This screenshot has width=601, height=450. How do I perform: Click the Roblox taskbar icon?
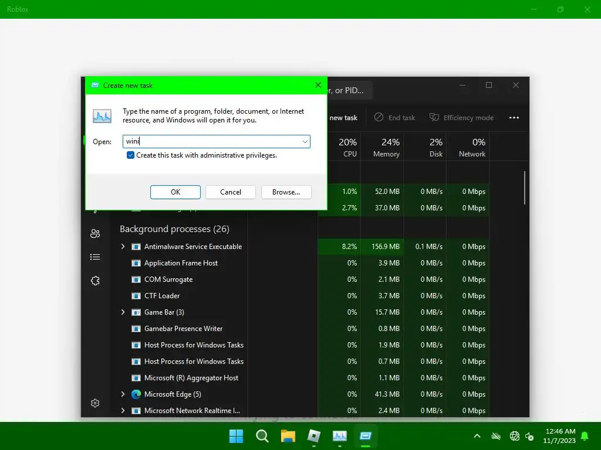tap(314, 436)
